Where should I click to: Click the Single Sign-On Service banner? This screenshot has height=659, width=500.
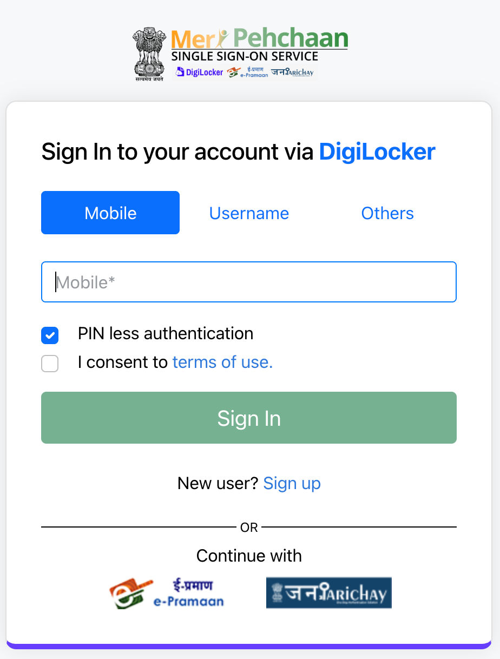[x=245, y=56]
